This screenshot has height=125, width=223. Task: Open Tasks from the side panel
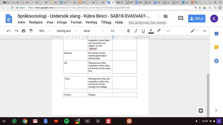point(216,61)
